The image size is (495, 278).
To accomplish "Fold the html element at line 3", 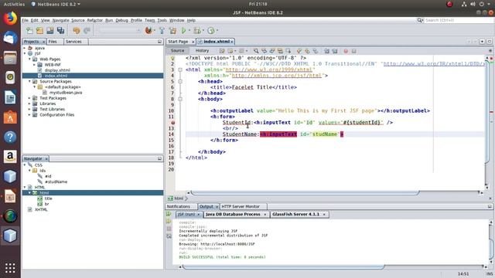I will click(180, 69).
